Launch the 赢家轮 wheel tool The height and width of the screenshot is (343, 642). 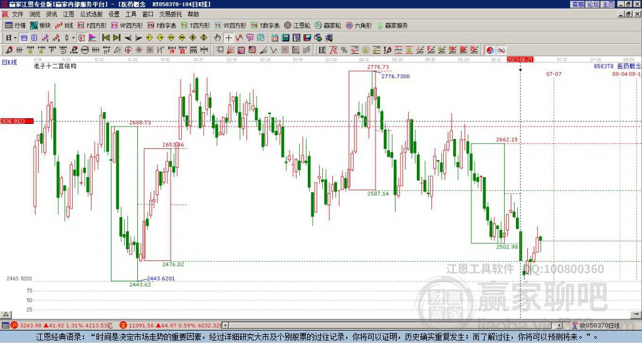328,25
